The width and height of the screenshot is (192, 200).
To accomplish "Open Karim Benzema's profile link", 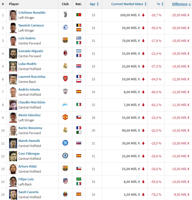I will click(30, 128).
